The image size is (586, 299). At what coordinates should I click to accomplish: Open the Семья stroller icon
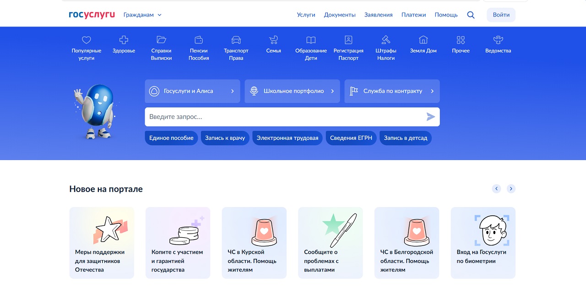click(x=273, y=40)
